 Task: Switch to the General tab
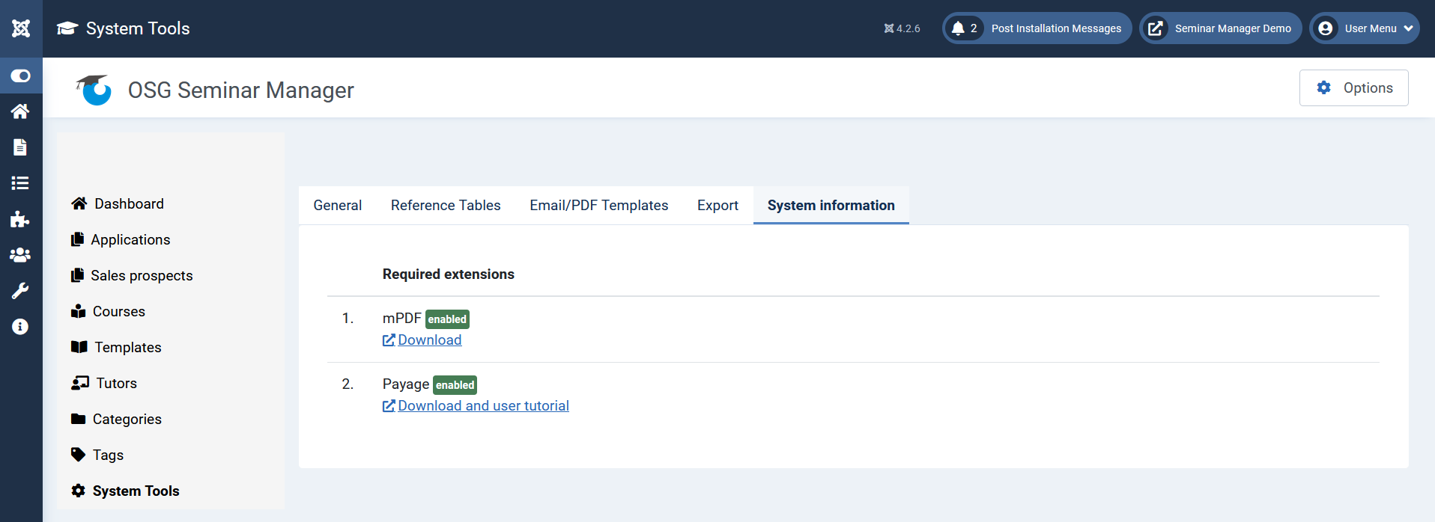click(x=337, y=206)
